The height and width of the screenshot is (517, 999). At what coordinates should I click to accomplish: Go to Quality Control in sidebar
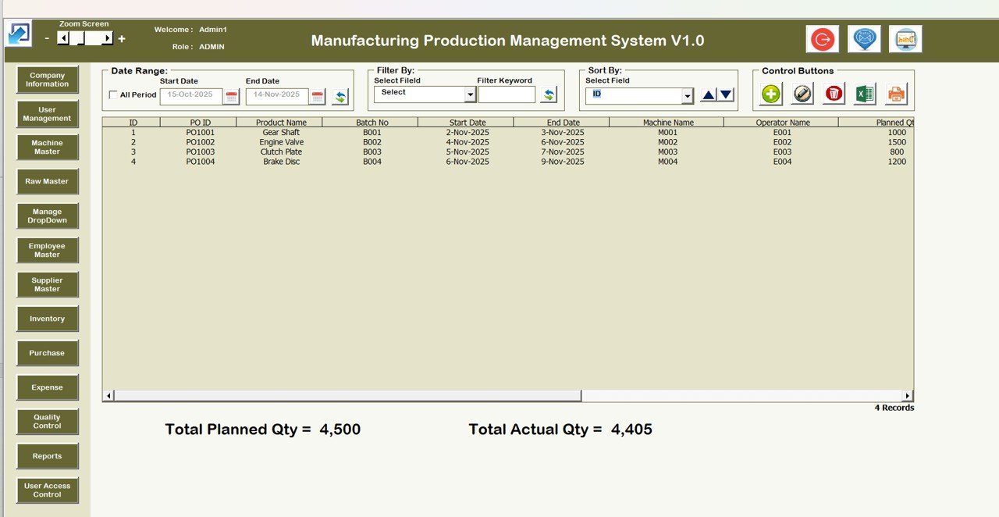[48, 422]
